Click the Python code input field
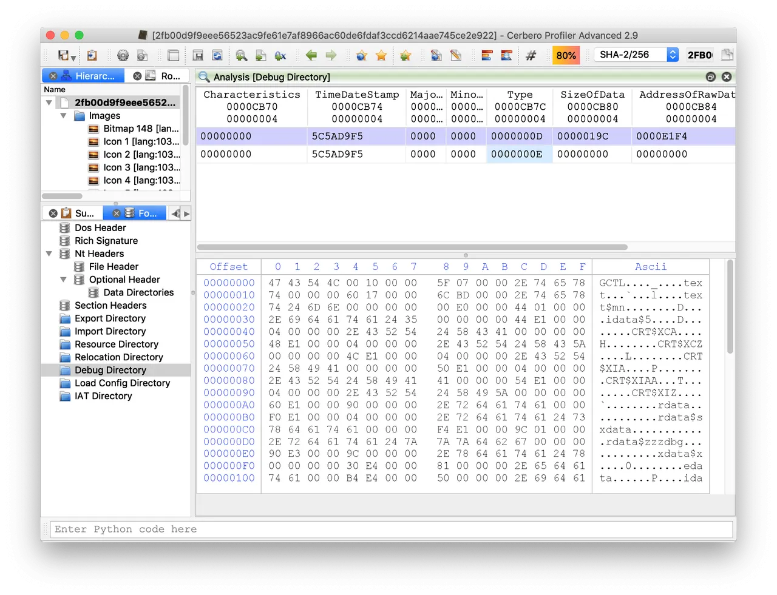 pyautogui.click(x=392, y=529)
